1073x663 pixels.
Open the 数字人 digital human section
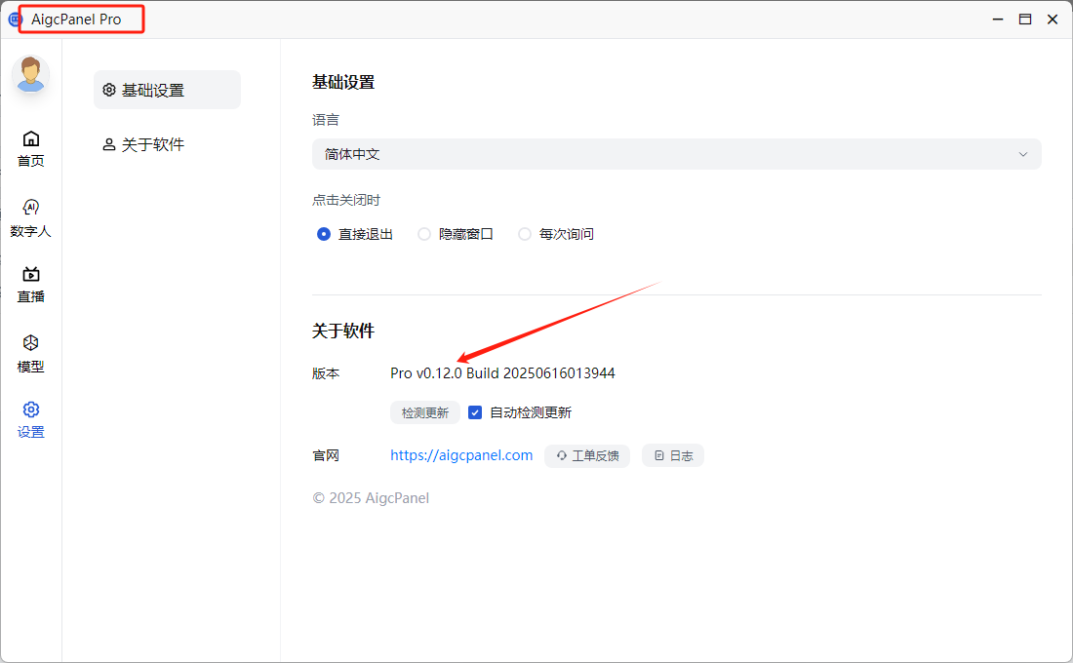31,218
